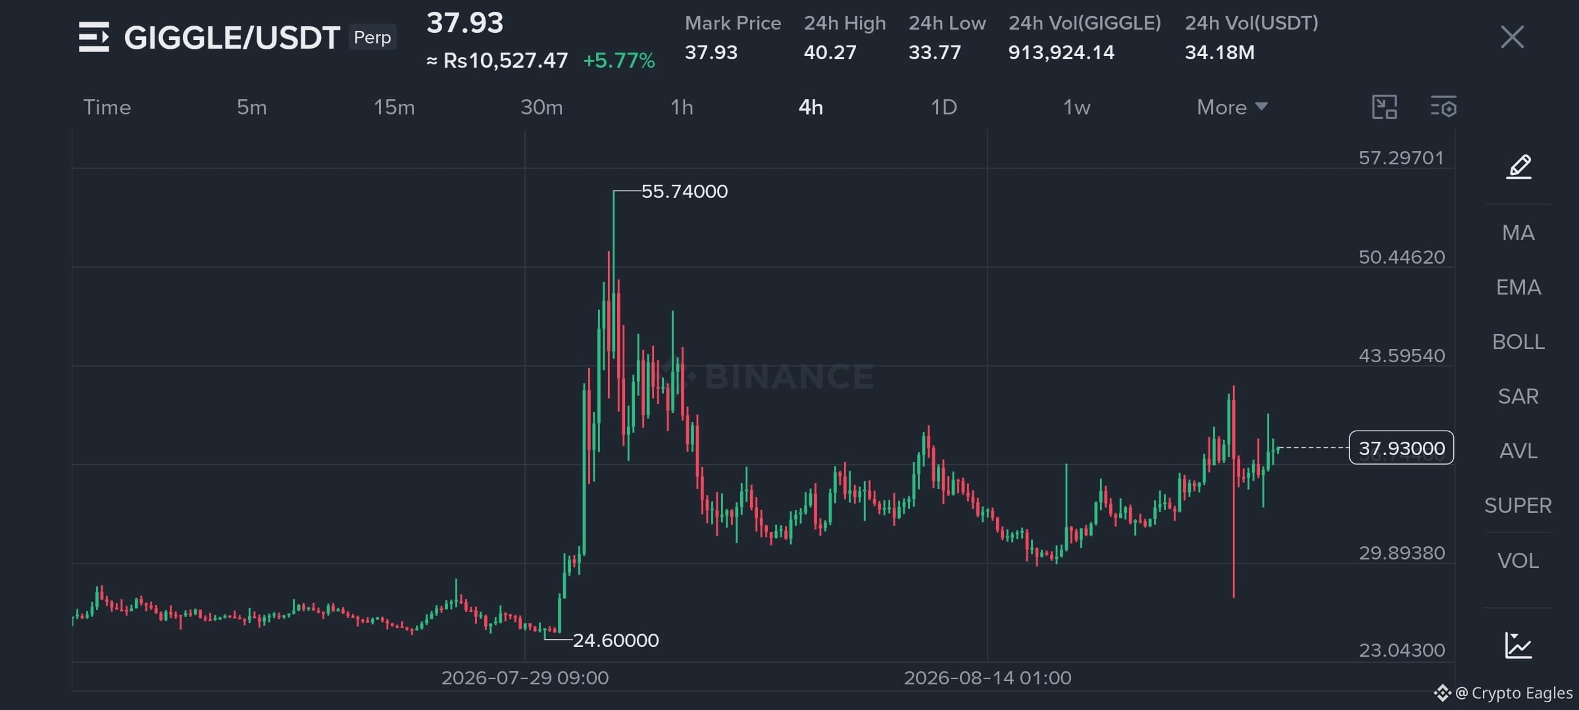Click the 24h Low value 33.77

(935, 53)
